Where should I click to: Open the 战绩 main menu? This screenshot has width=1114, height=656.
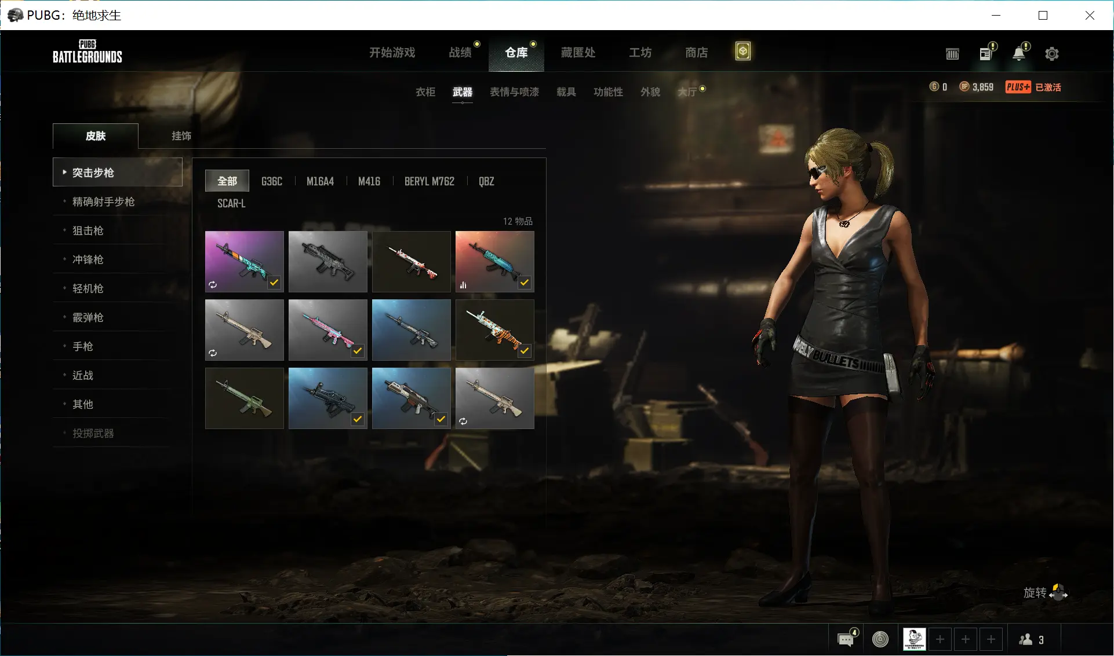point(460,53)
